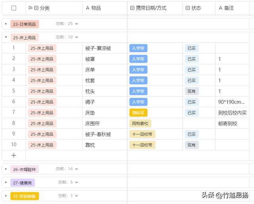This screenshot has width=254, height=204.
Task: Tick the select-all checkbox in header
Action: (14, 8)
